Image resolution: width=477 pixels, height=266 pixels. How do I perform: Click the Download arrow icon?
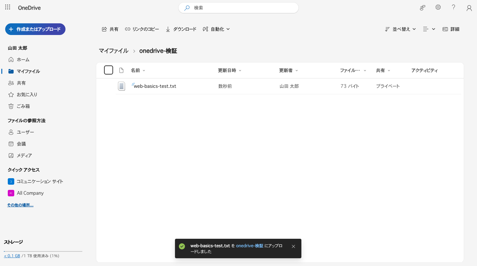click(x=168, y=29)
